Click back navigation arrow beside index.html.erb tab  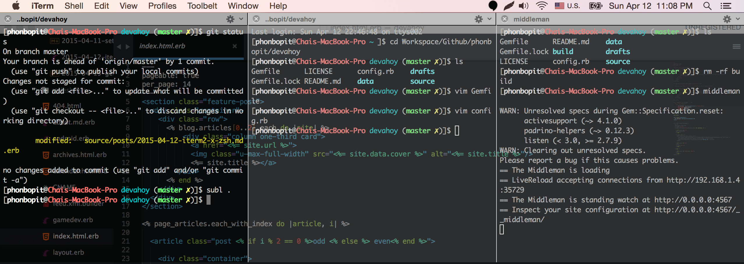tap(119, 46)
